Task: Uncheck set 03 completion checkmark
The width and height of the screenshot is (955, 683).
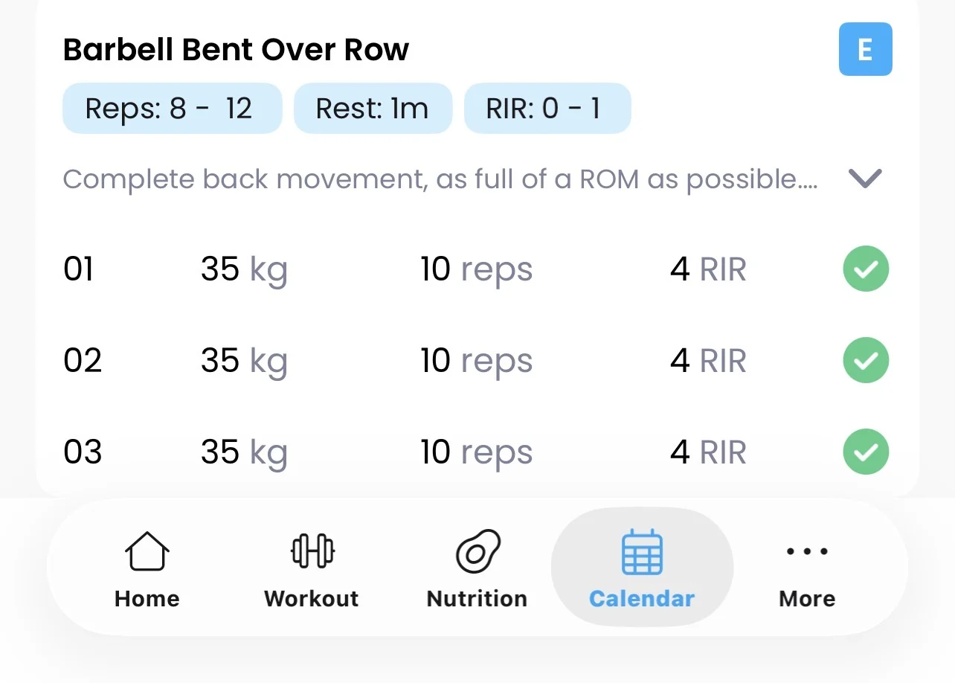Action: coord(866,452)
